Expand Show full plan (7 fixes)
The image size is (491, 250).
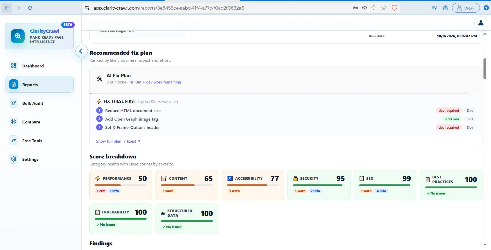(118, 141)
